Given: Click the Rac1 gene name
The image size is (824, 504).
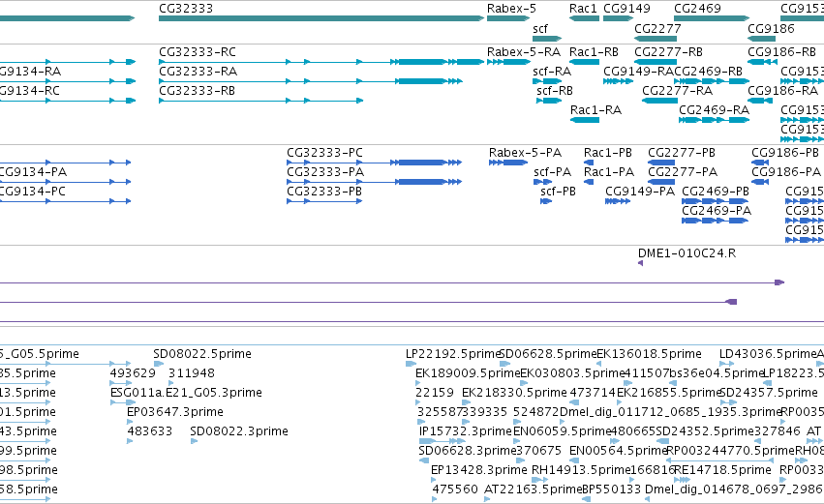Looking at the screenshot, I should tap(583, 9).
